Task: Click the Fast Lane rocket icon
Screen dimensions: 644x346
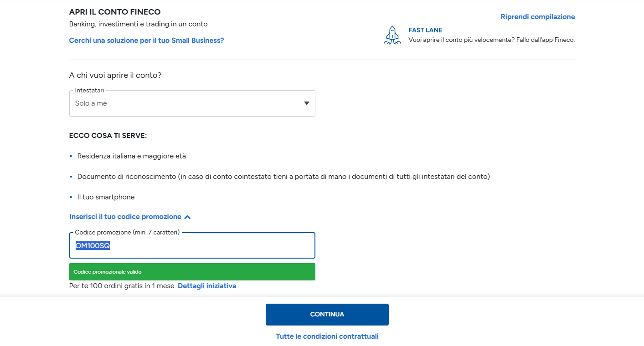Action: pos(392,35)
